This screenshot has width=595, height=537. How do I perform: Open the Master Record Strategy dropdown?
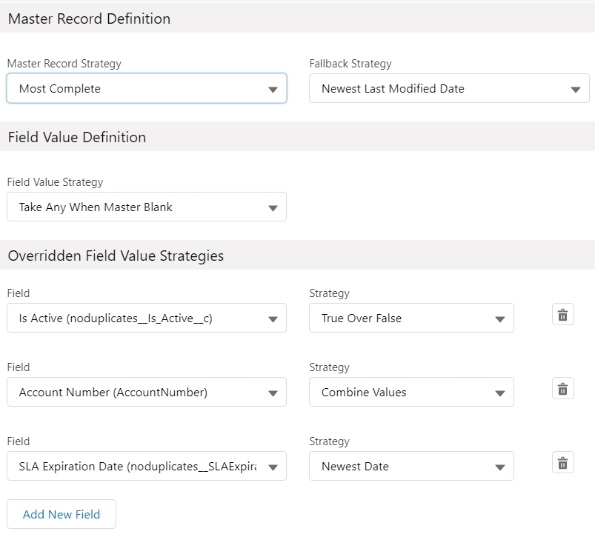click(x=146, y=89)
